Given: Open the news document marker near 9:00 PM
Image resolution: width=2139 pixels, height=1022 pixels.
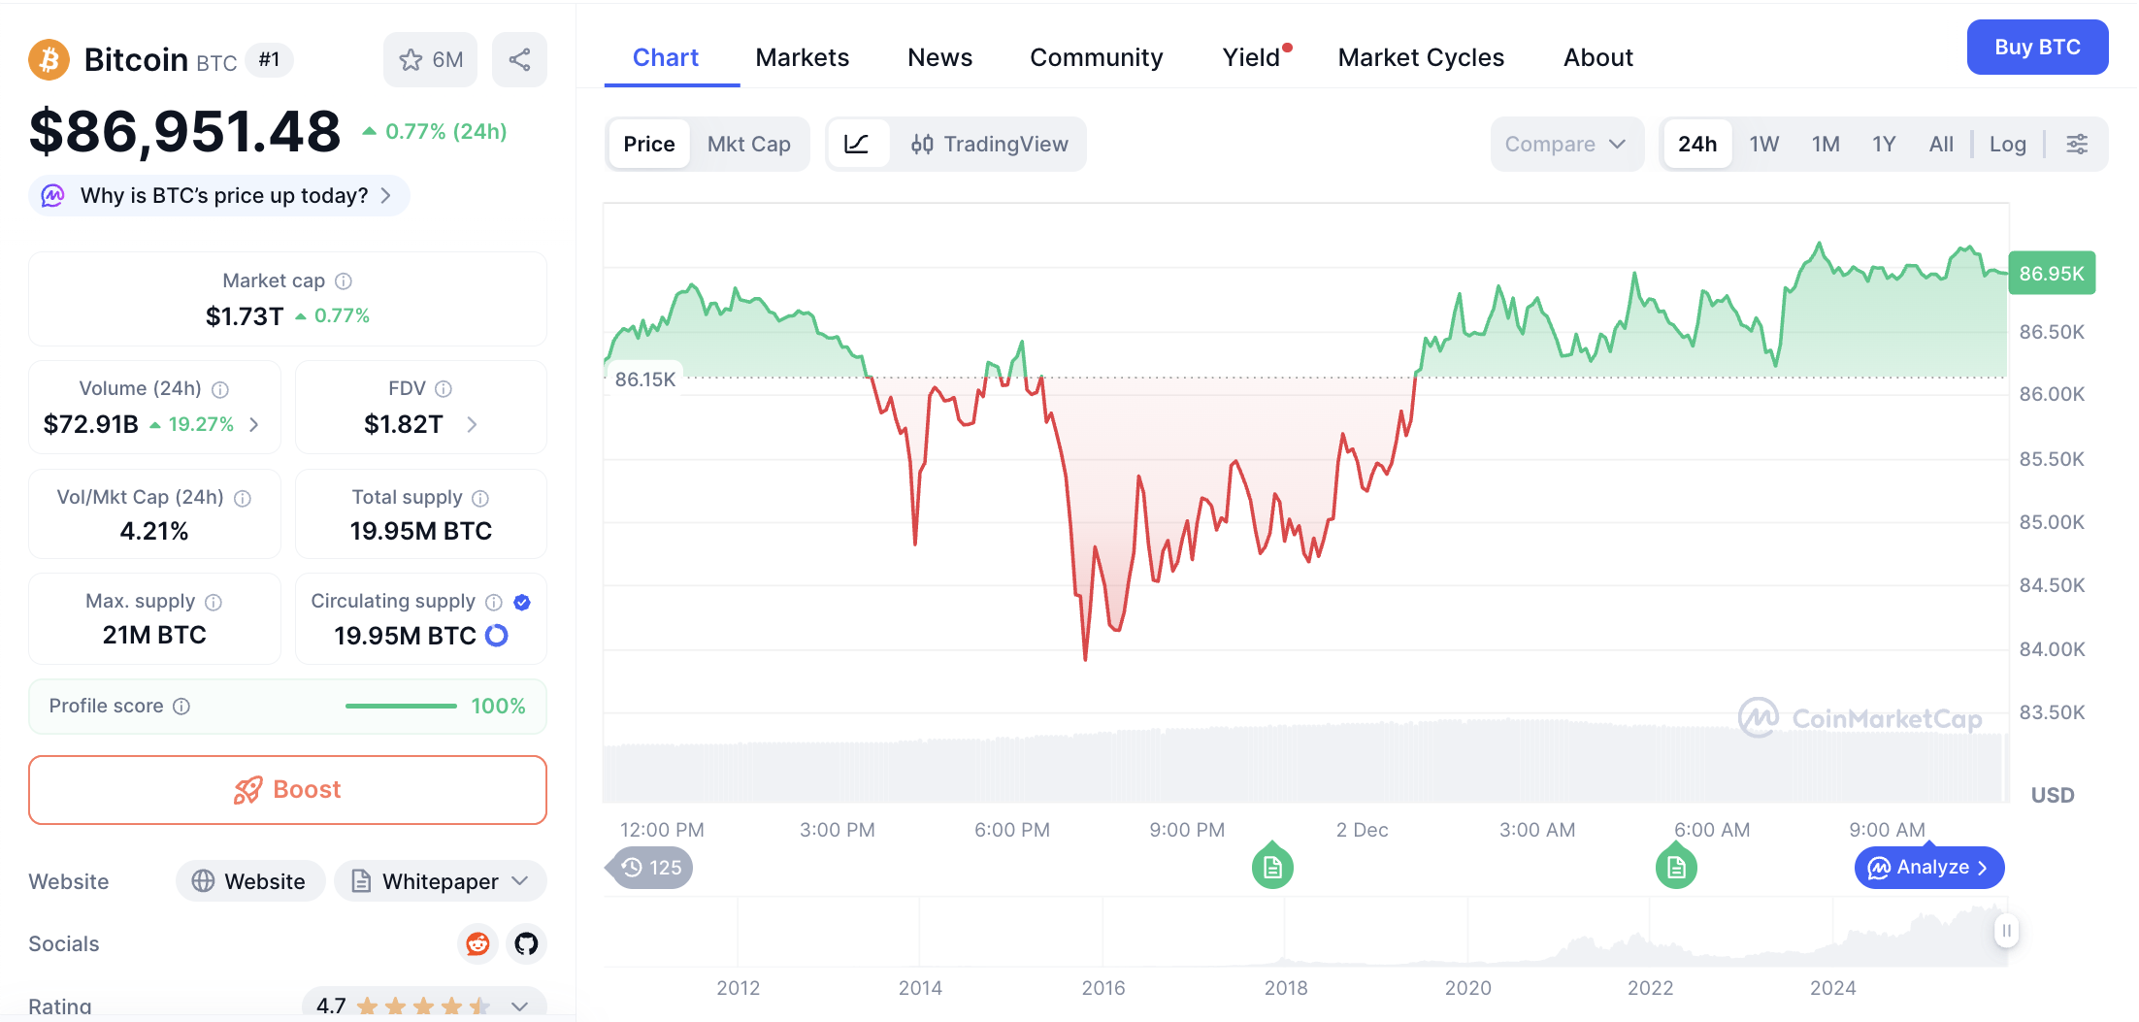Looking at the screenshot, I should pyautogui.click(x=1272, y=867).
